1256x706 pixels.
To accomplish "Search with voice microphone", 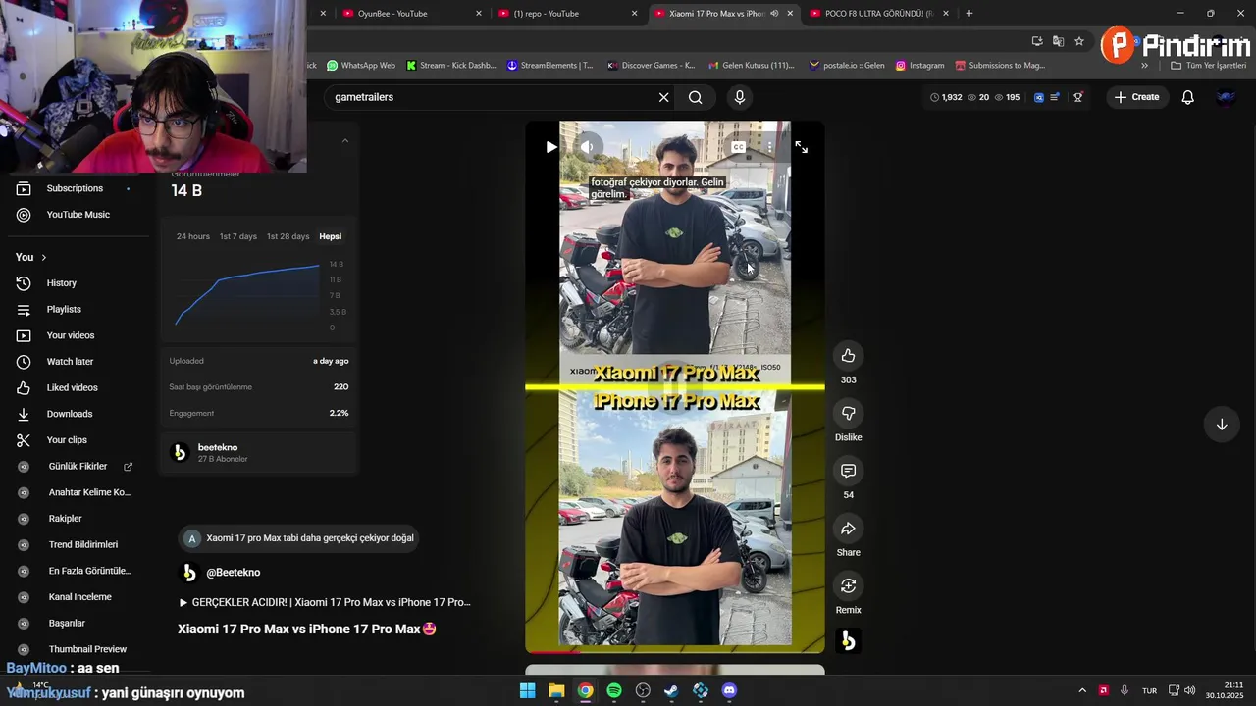I will coord(740,97).
